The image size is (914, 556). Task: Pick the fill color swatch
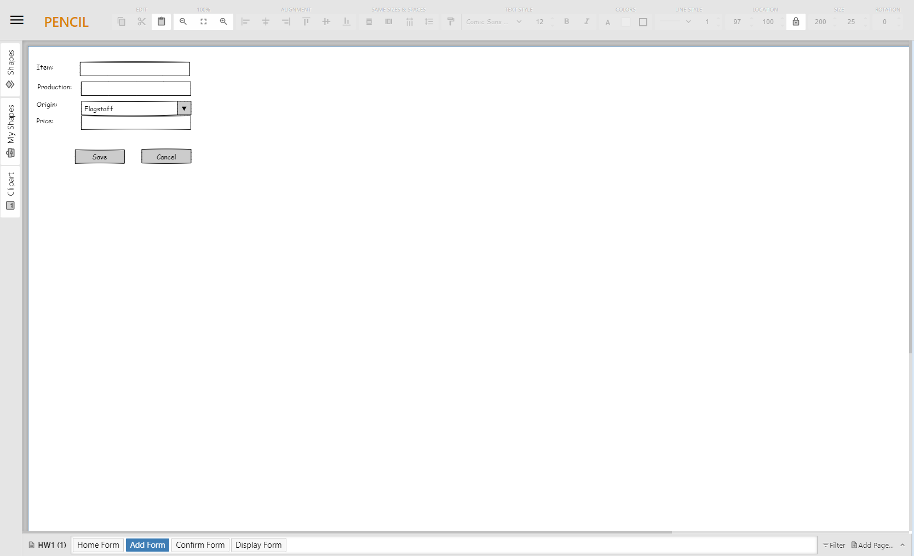coord(625,22)
